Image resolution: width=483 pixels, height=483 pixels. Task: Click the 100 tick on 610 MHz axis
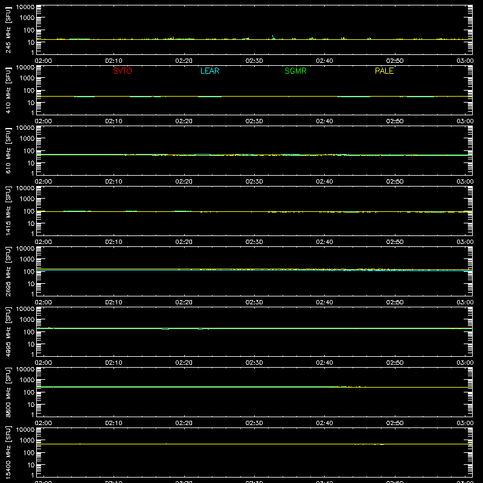pos(29,151)
